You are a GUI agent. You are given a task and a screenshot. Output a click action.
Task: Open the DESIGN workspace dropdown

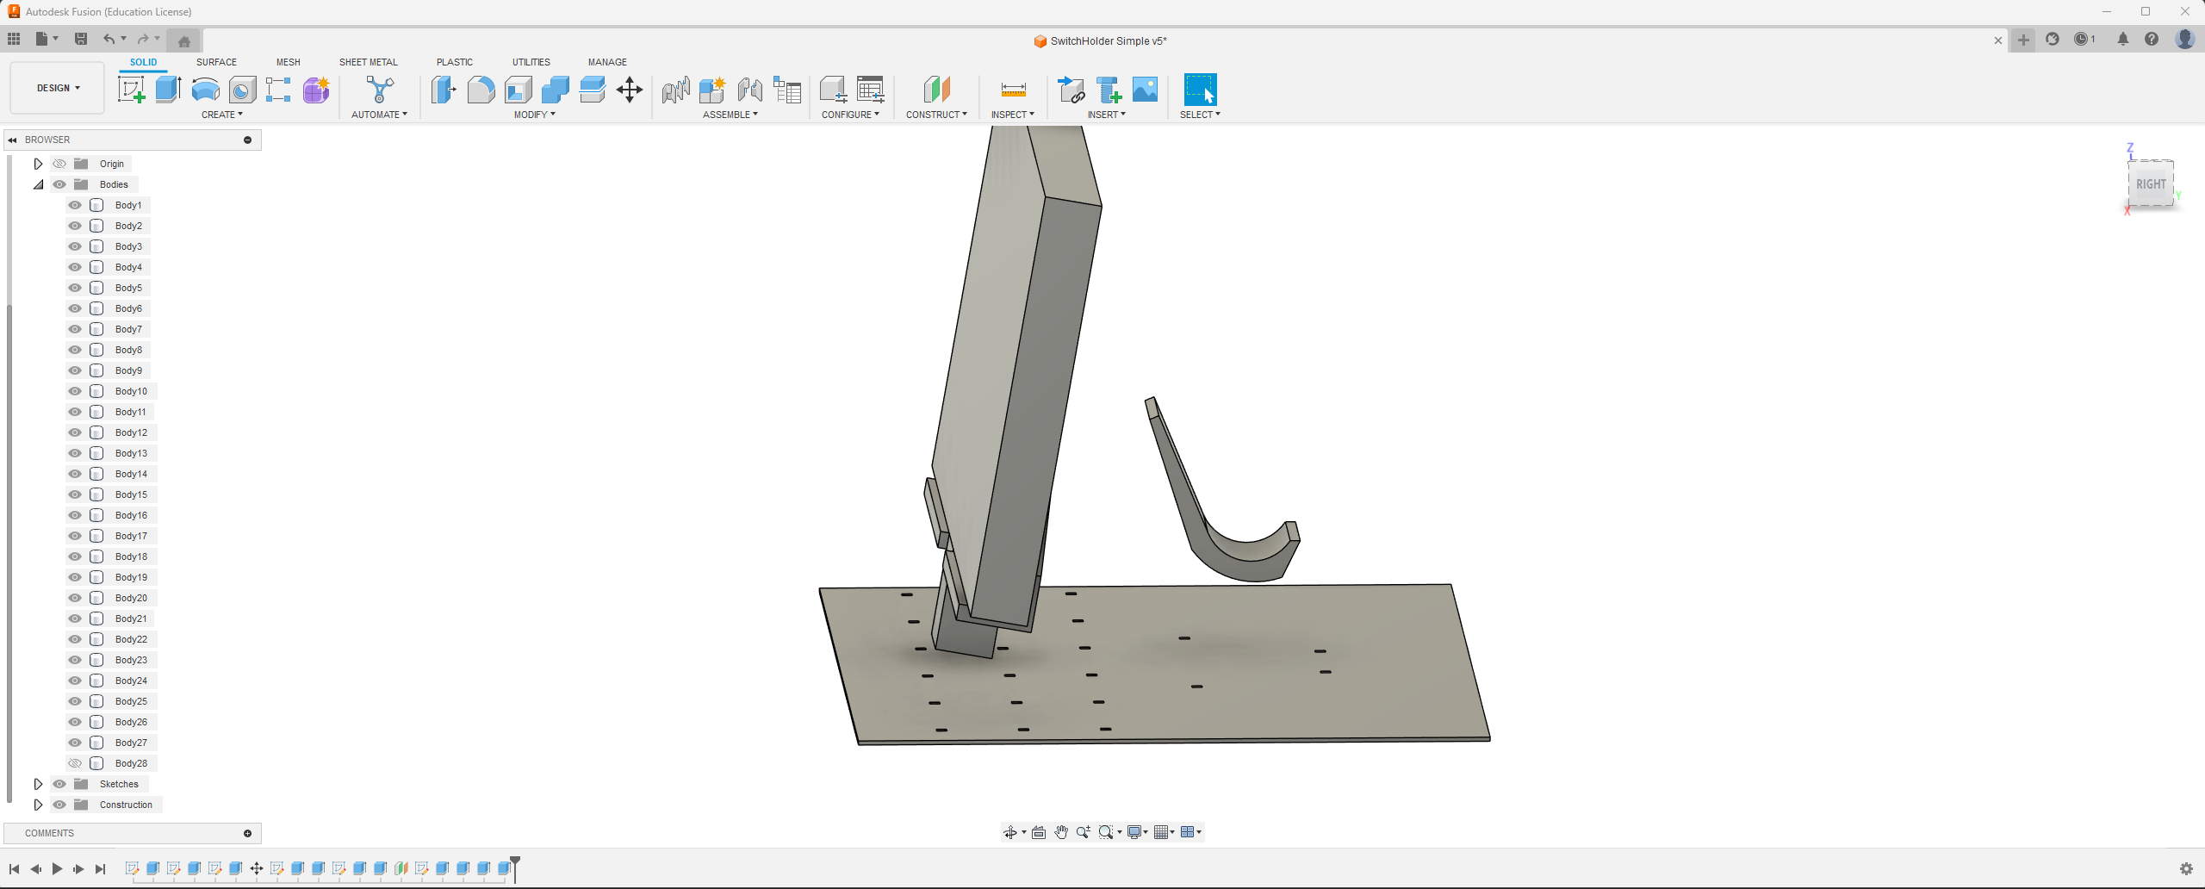58,88
